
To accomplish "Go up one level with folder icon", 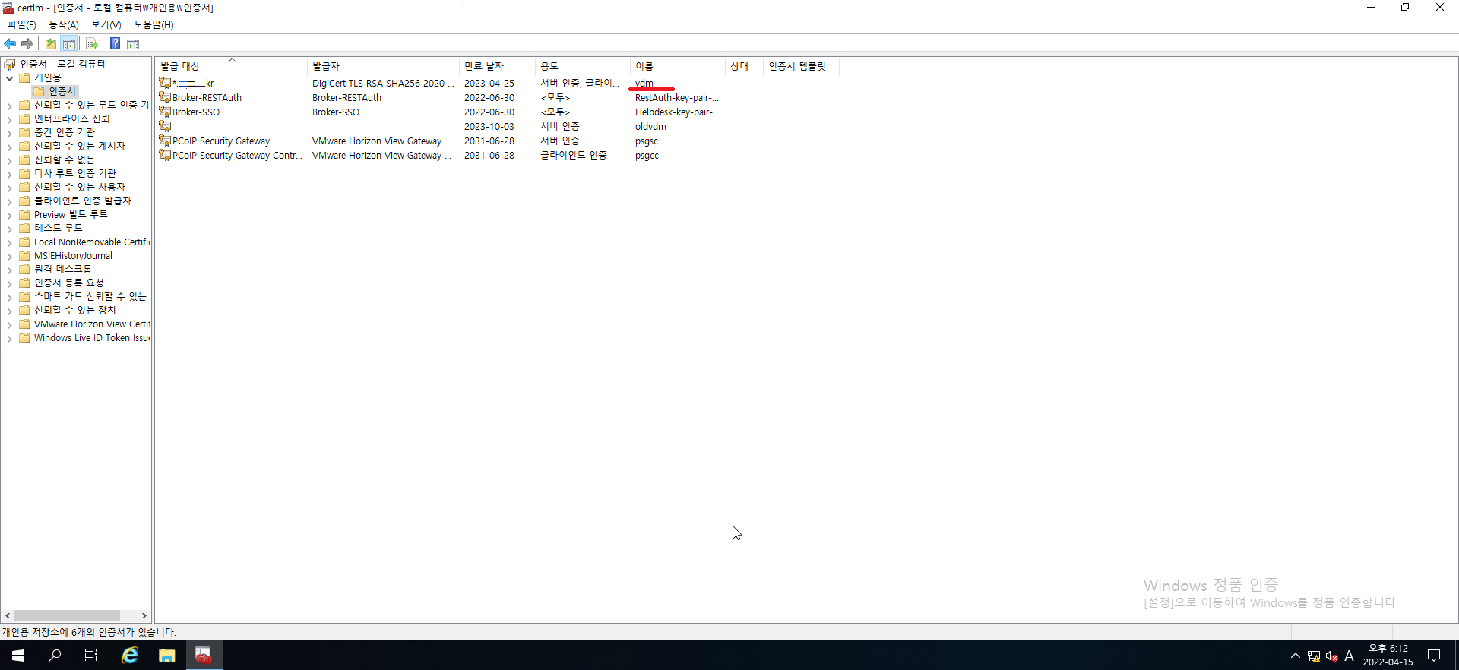I will [50, 44].
